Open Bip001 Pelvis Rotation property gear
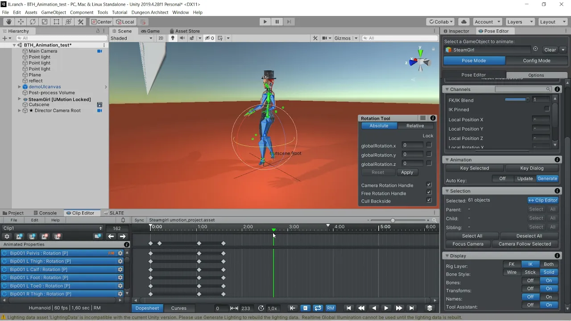This screenshot has width=571, height=321. [x=120, y=253]
